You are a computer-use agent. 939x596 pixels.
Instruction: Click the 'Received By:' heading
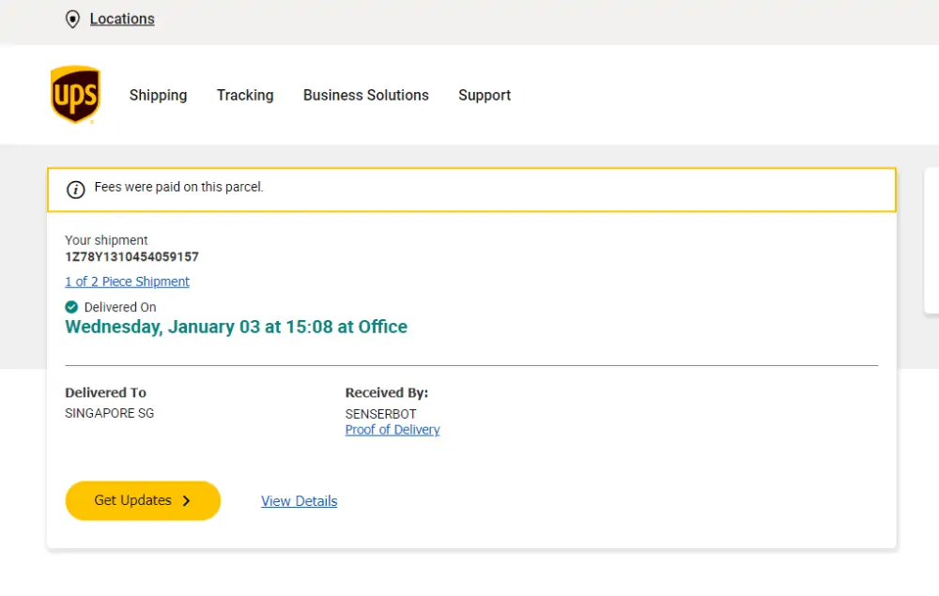tap(386, 392)
